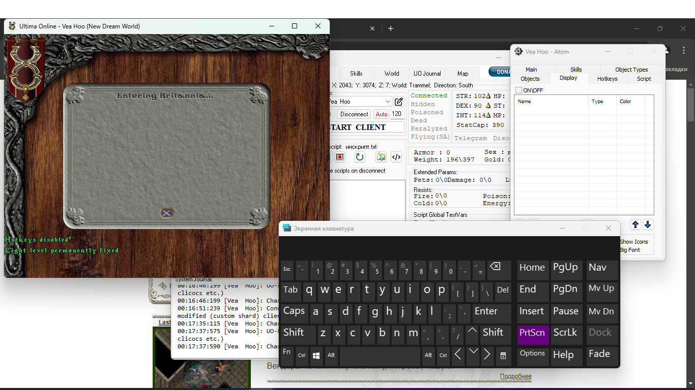Open Object Types tab in Atom window
The height and width of the screenshot is (390, 695).
tap(631, 70)
